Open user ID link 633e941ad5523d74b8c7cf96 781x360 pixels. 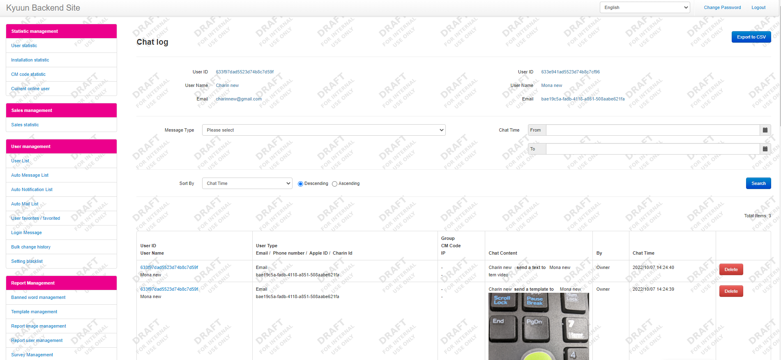(570, 72)
